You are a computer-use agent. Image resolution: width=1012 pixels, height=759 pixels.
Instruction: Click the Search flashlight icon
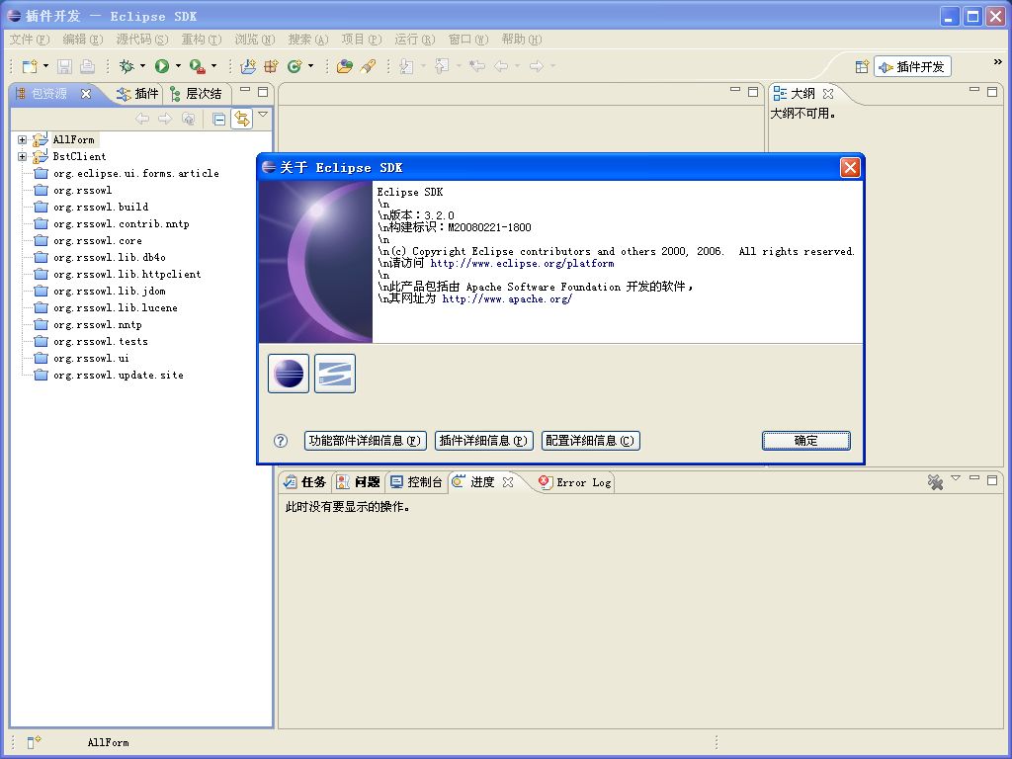(368, 66)
